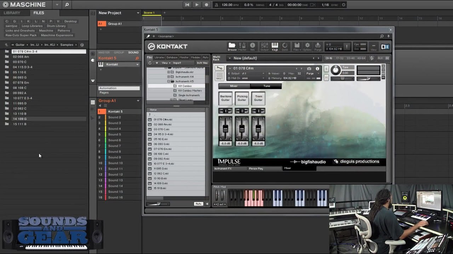Click the instrument info 'i' icon
453x254 pixels.
click(x=317, y=68)
